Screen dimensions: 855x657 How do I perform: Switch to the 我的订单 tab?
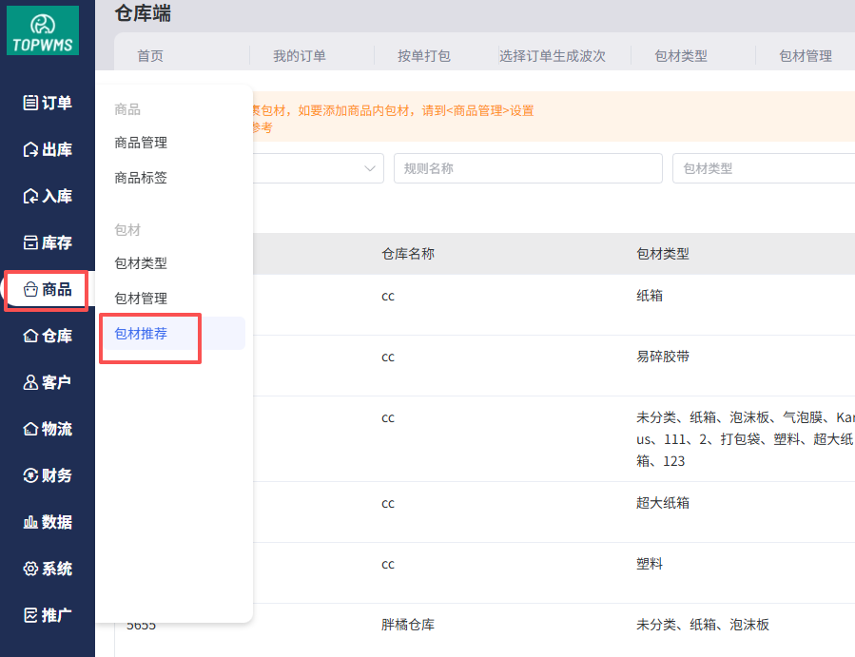(x=300, y=56)
